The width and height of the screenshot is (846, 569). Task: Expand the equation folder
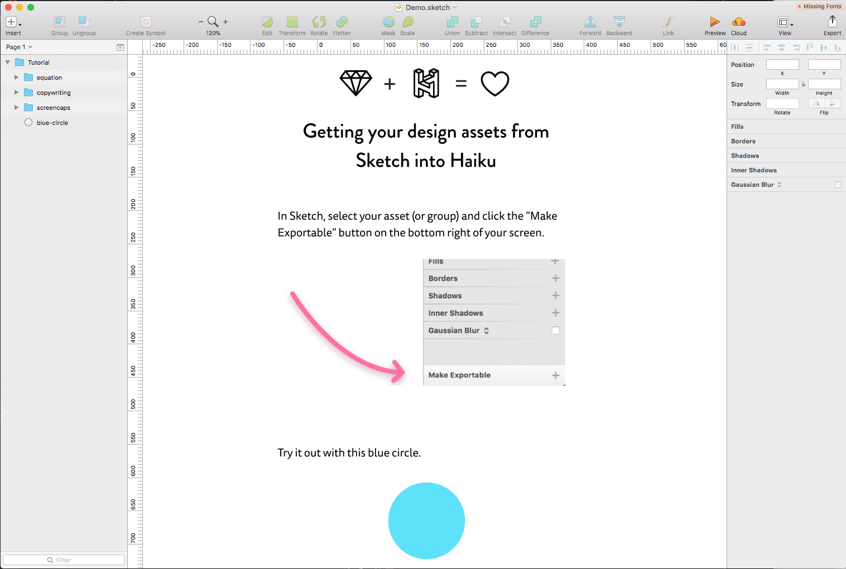(x=17, y=78)
